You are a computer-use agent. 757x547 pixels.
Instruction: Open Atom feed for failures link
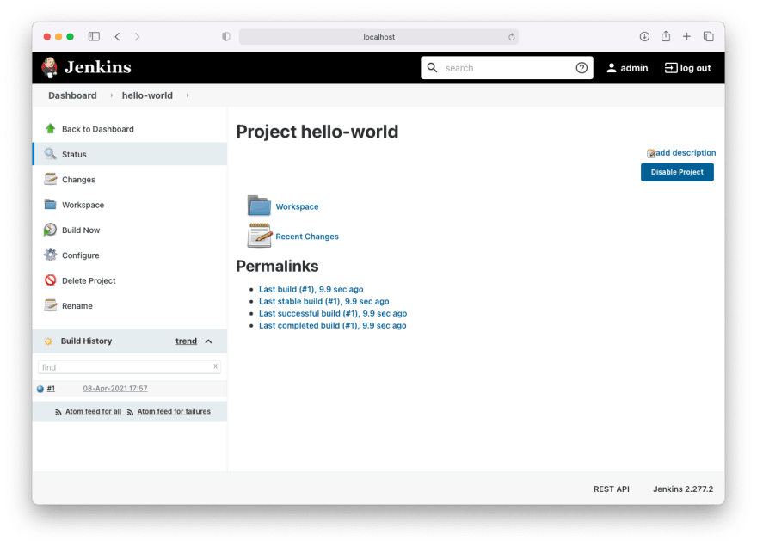point(174,411)
